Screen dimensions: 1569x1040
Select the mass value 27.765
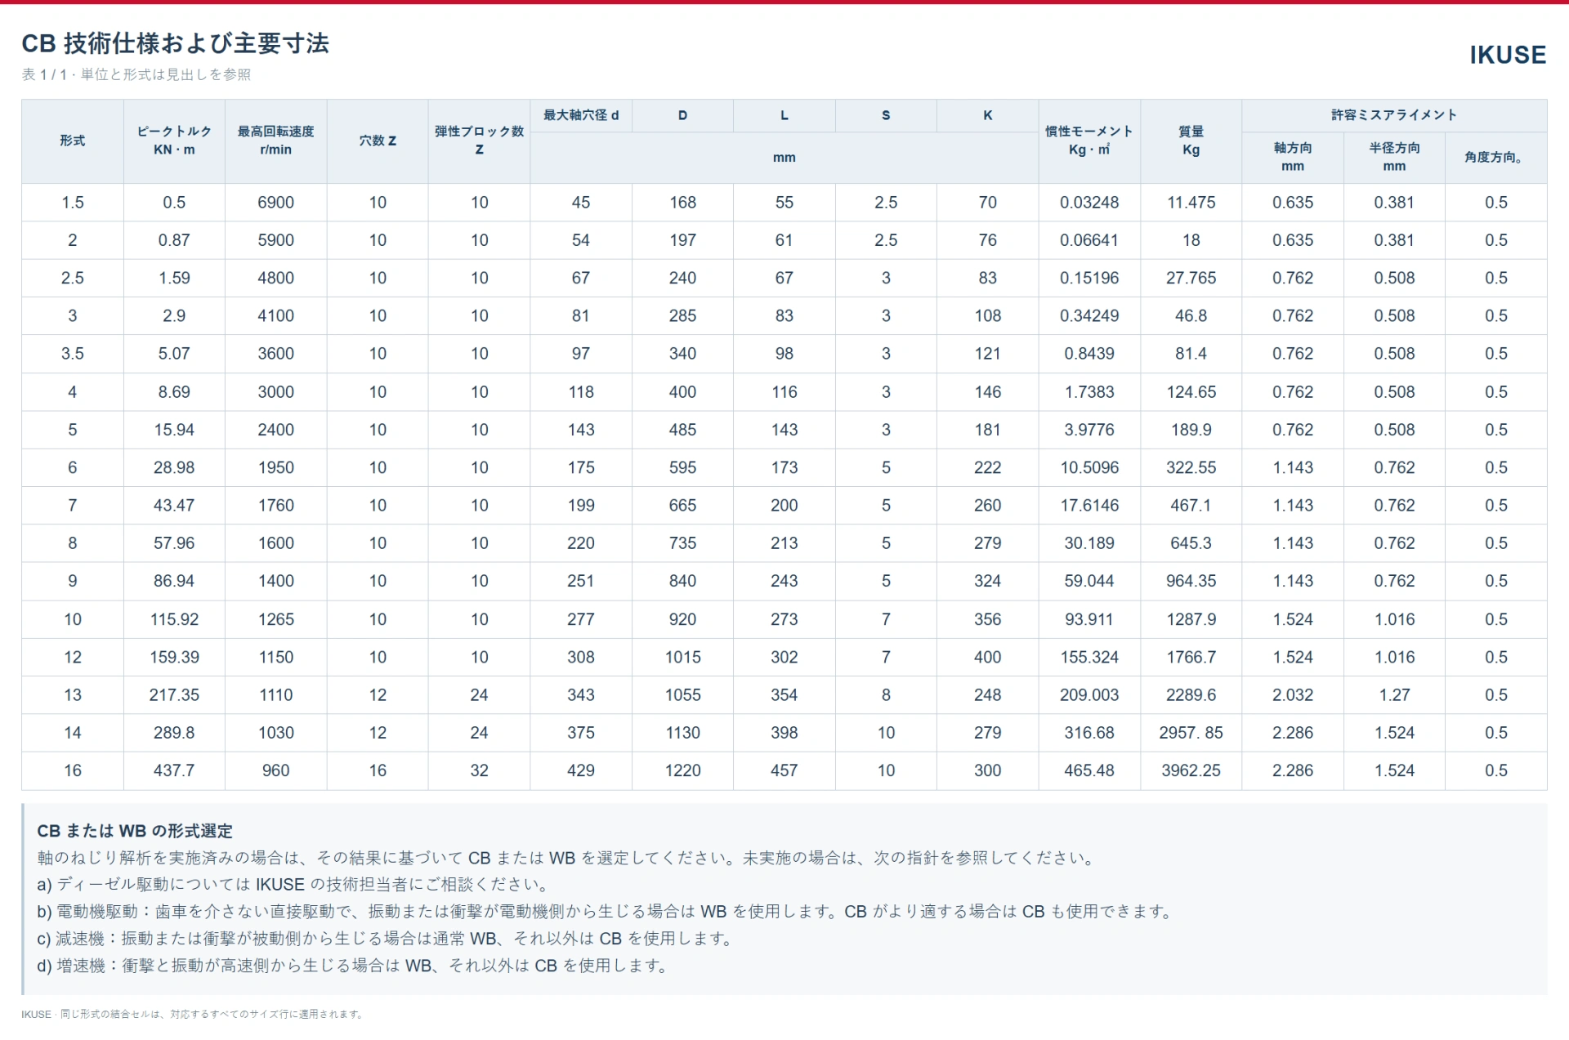(1191, 278)
